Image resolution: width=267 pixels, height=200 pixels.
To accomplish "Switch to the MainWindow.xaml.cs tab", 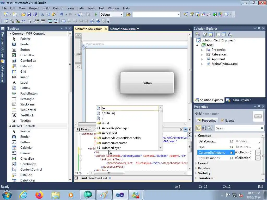I will coord(124,29).
